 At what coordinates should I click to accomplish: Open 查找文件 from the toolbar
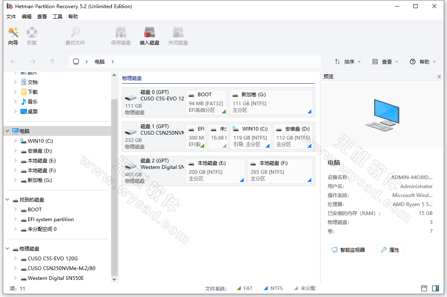75,35
